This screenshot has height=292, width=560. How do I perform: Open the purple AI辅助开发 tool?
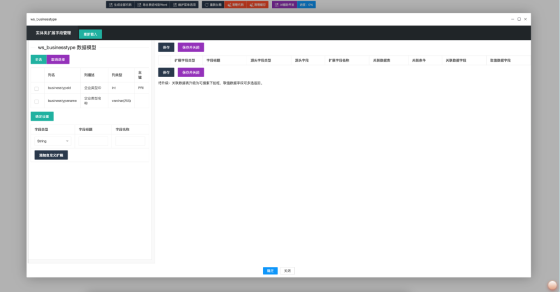tap(284, 4)
